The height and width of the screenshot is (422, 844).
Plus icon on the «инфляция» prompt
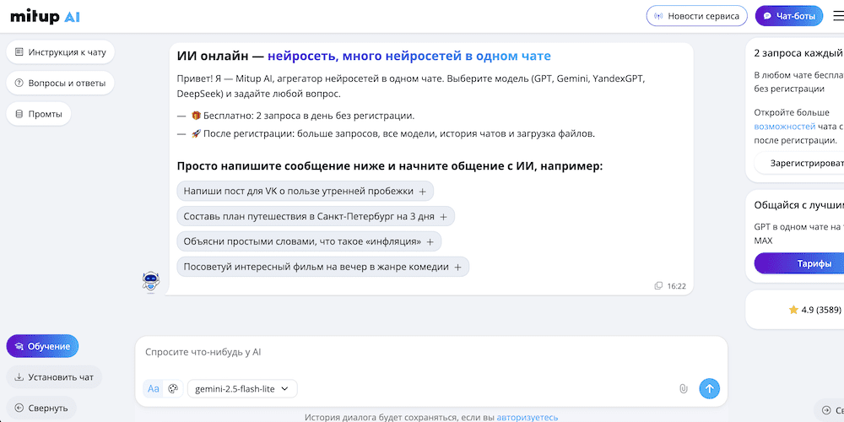tap(430, 242)
